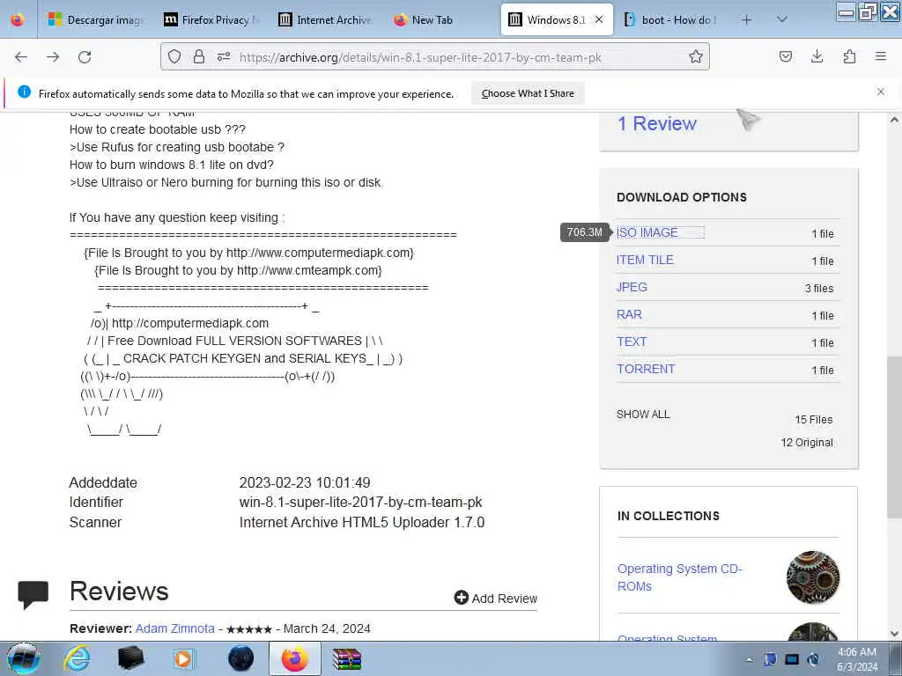
Task: Open Operating System CD-ROMs collection link
Action: pos(679,577)
